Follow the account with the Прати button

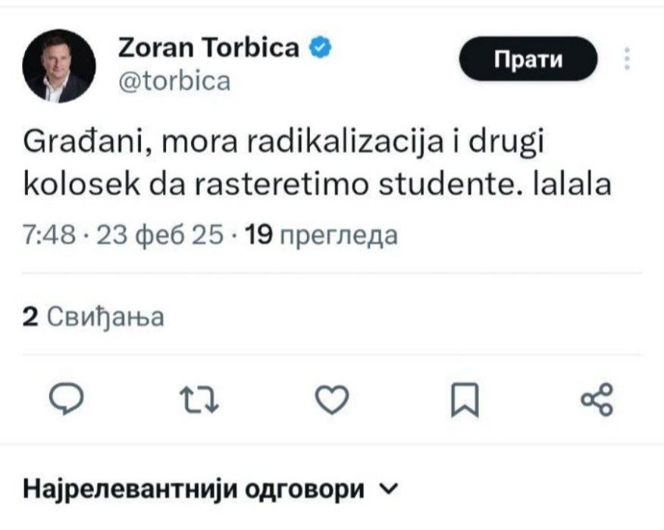tap(529, 59)
